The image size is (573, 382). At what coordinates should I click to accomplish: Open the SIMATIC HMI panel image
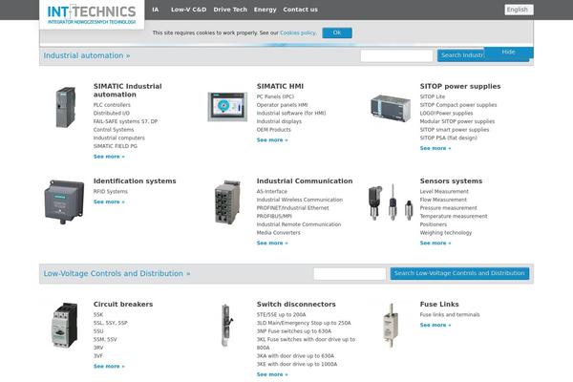227,107
